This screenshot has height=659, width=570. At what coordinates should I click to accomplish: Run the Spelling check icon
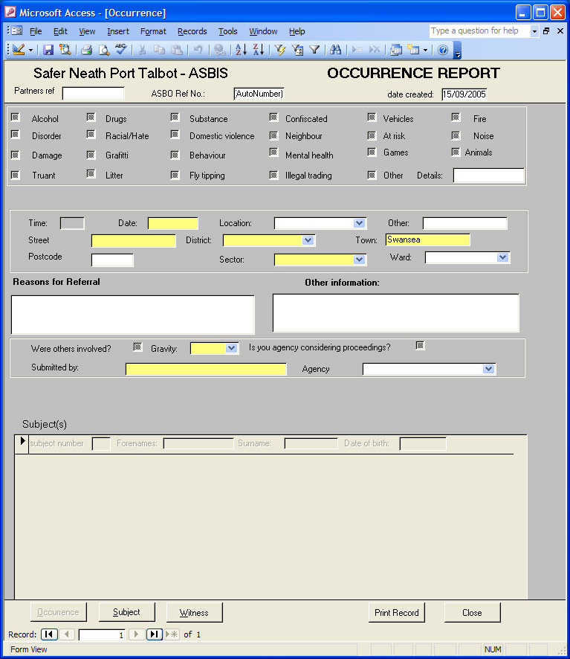(x=121, y=50)
